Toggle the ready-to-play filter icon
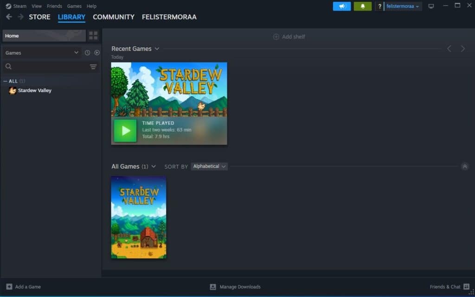 pos(97,53)
